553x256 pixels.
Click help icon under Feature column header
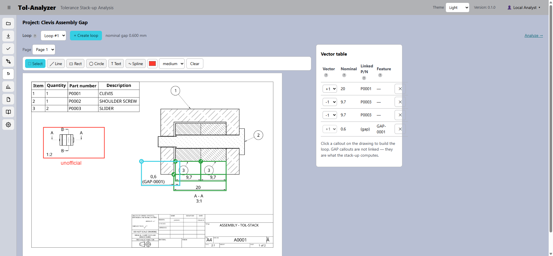click(x=380, y=75)
